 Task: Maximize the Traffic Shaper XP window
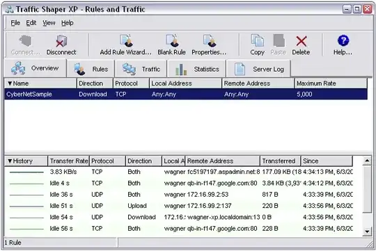tap(357, 9)
